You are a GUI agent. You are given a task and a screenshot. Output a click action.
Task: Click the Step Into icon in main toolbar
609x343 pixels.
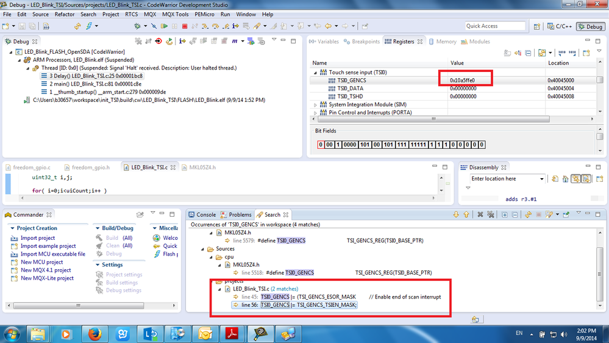point(205,26)
